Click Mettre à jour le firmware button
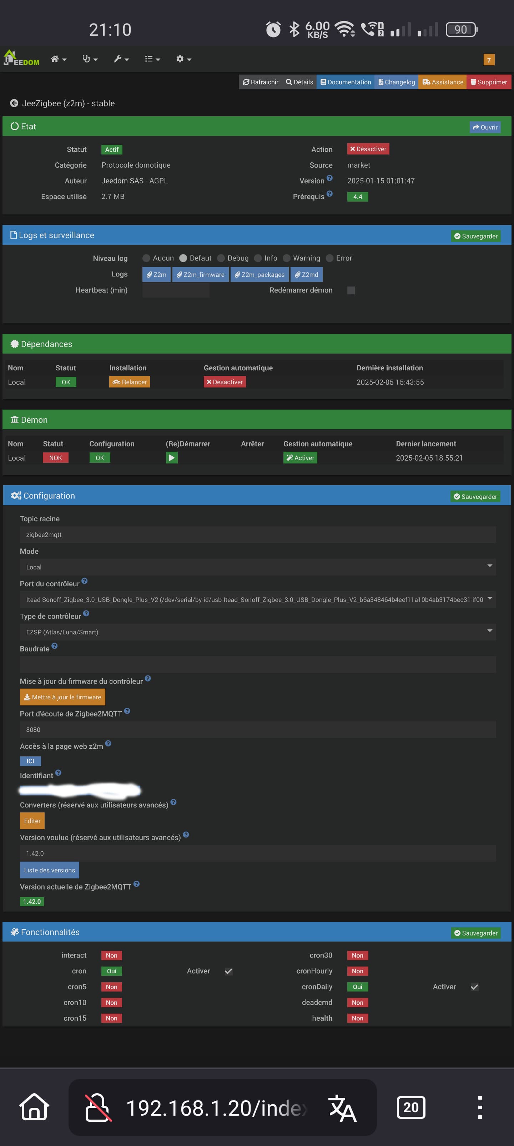This screenshot has width=514, height=1146. (x=62, y=697)
